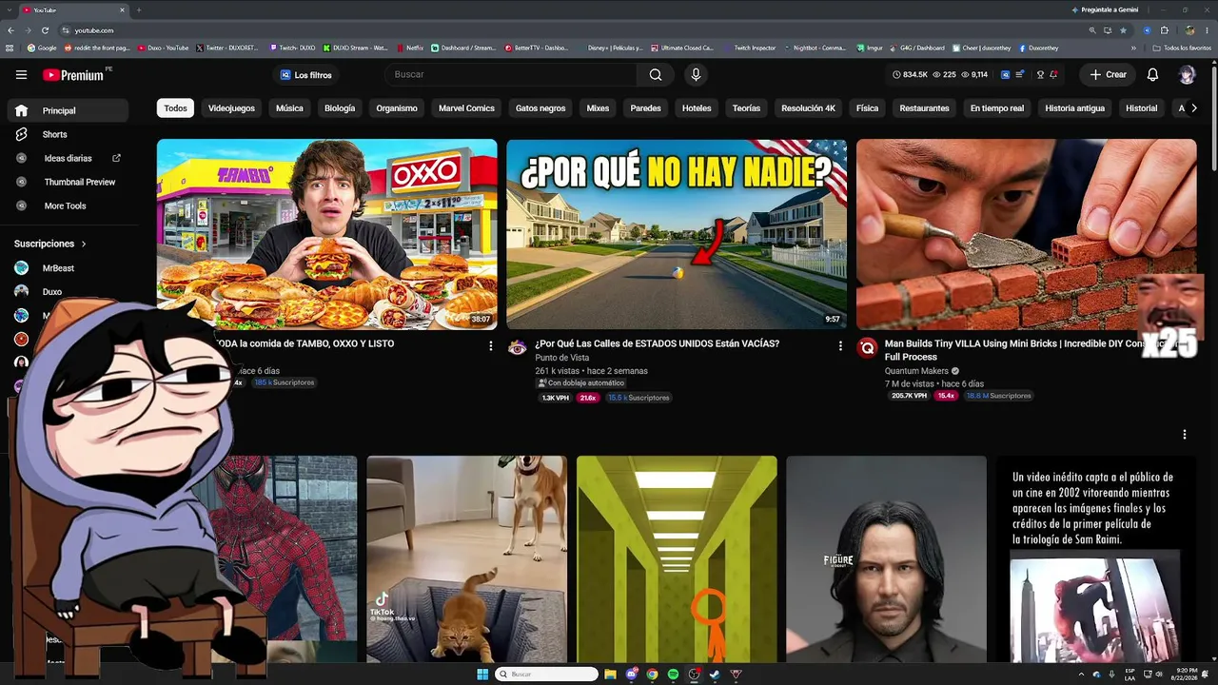The height and width of the screenshot is (685, 1218).
Task: Open Google Chrome from the taskbar
Action: pyautogui.click(x=652, y=675)
